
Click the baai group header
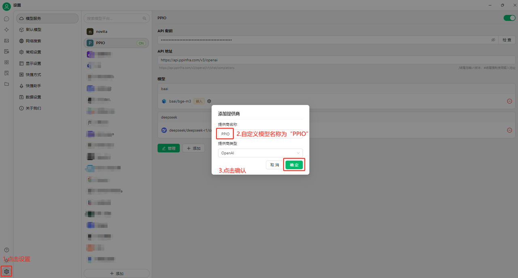[336, 88]
